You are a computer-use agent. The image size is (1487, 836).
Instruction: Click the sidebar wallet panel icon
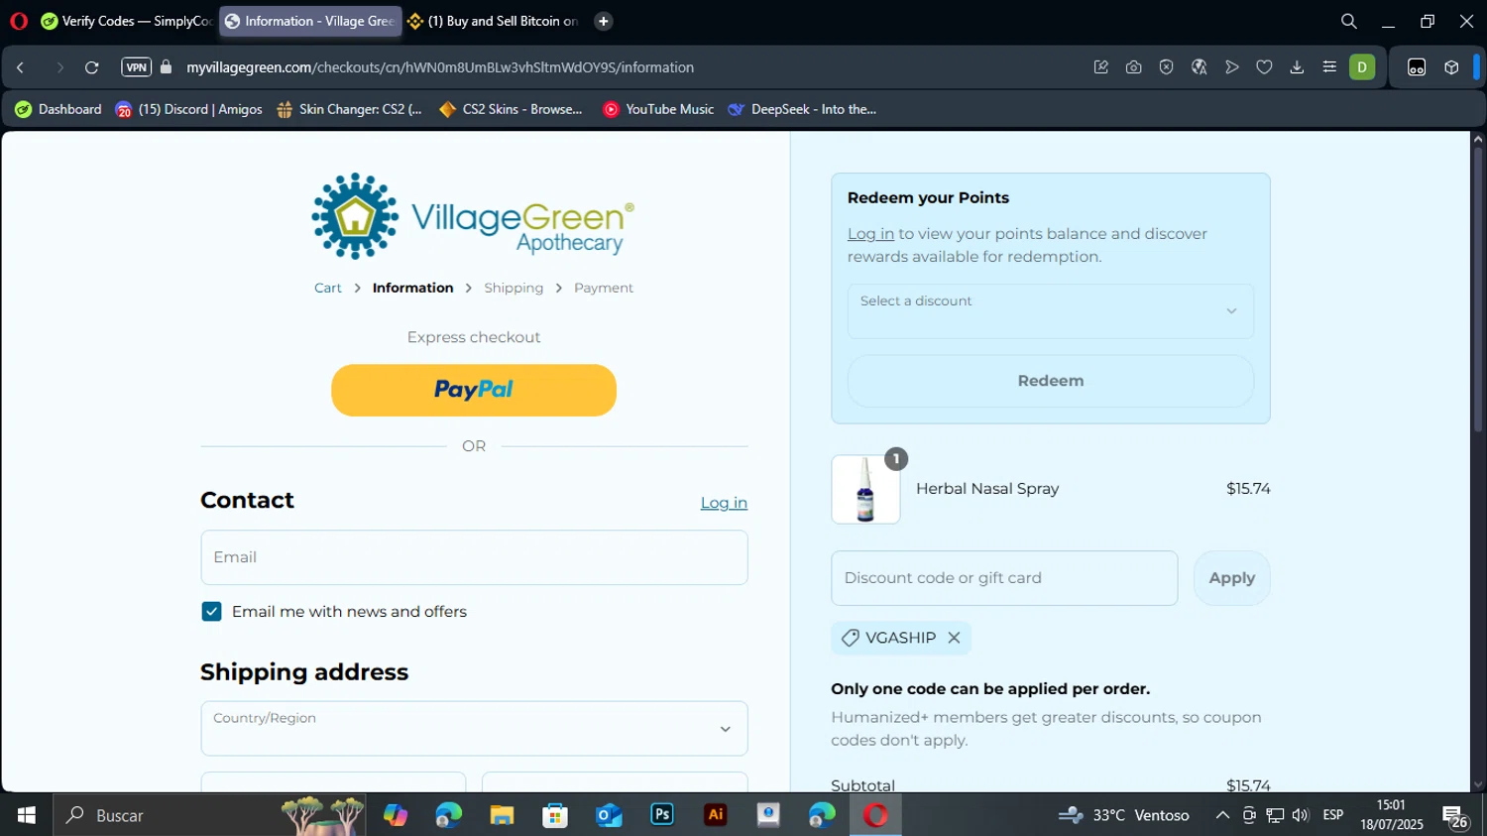click(1417, 67)
